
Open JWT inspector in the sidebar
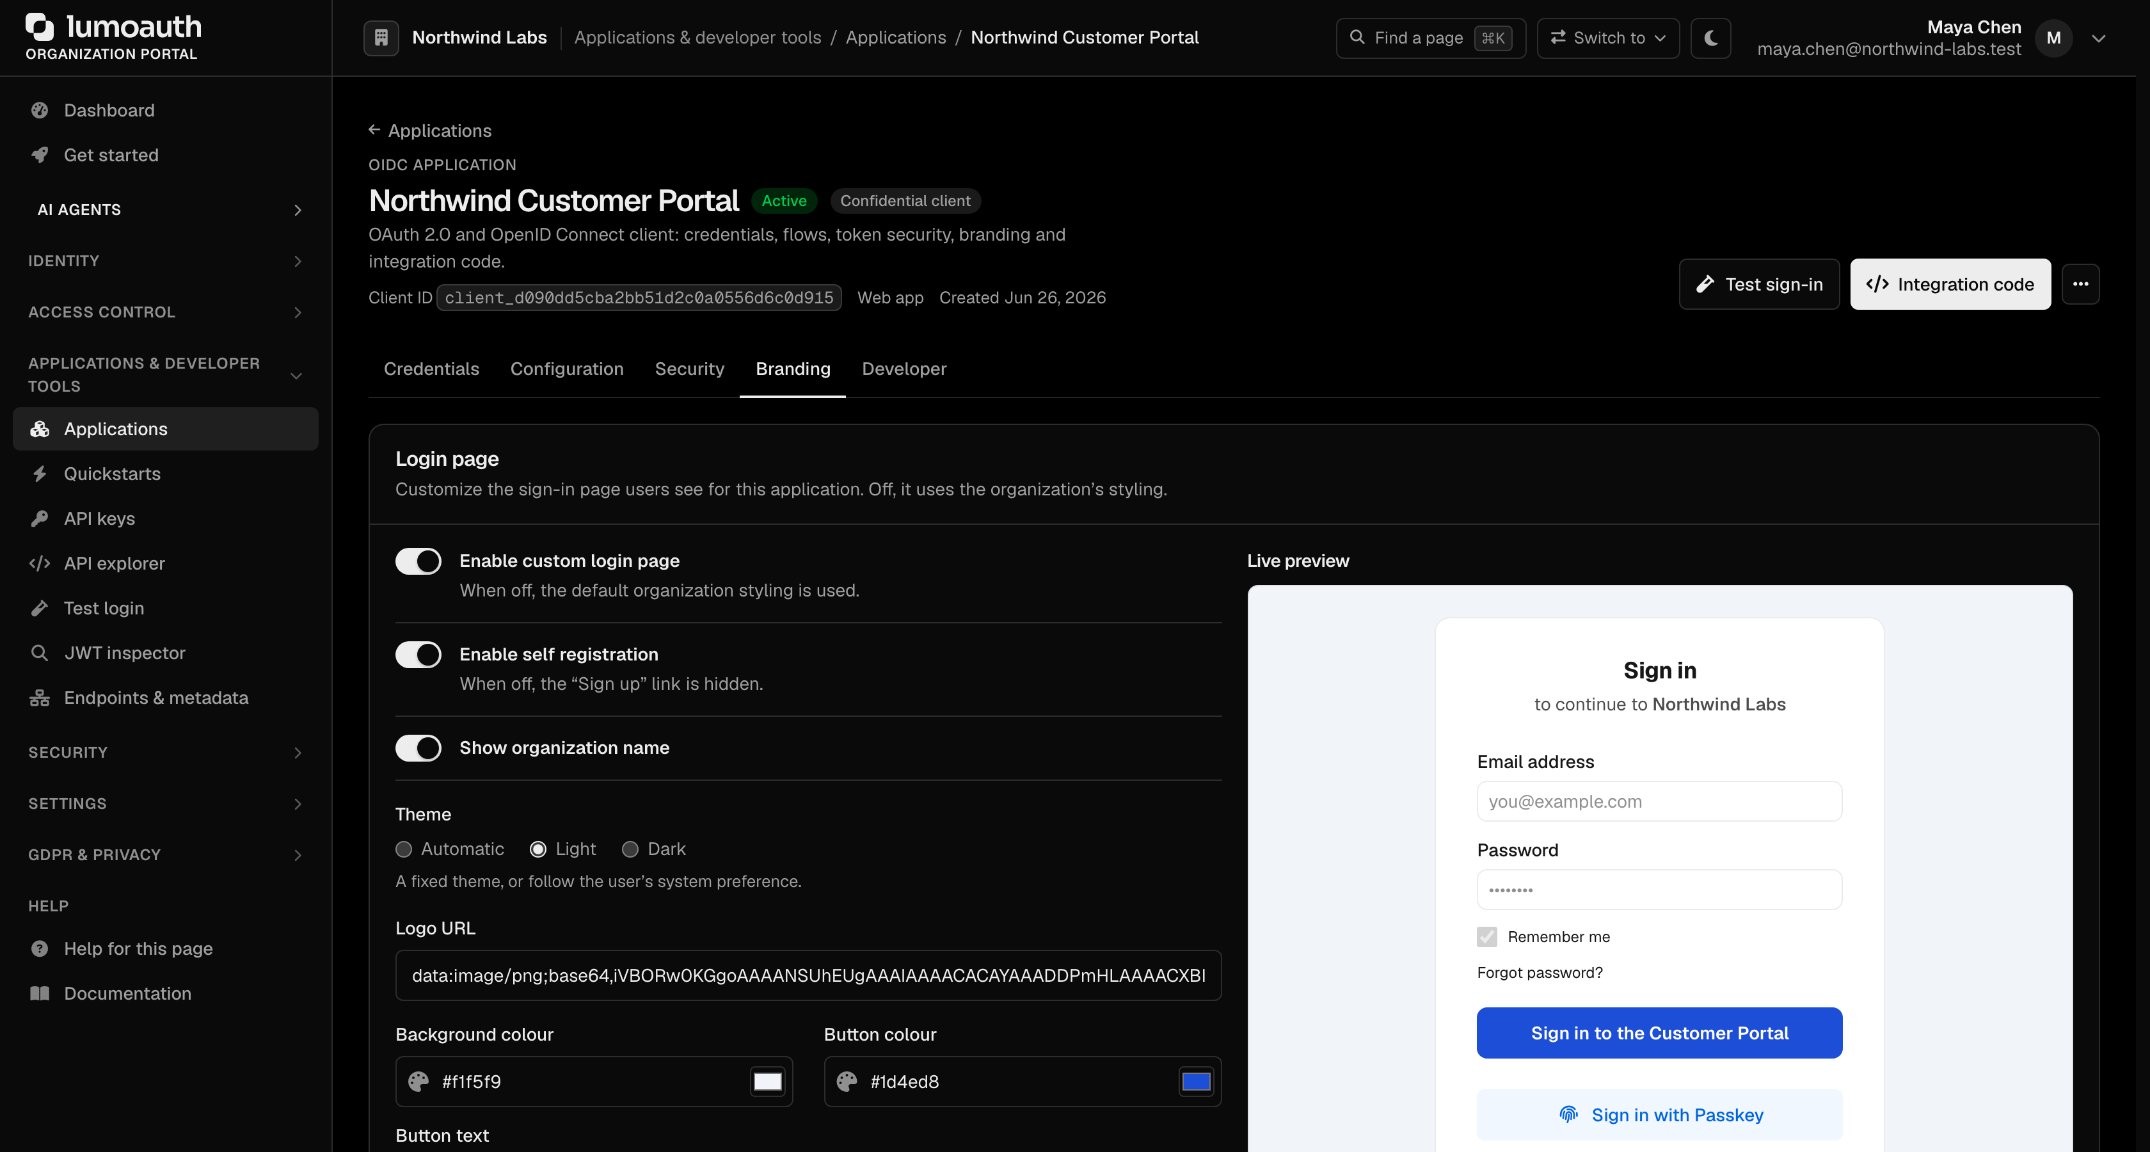click(x=165, y=653)
